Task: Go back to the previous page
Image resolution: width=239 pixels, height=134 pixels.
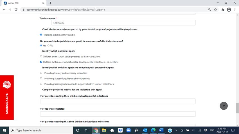Action: (4, 10)
